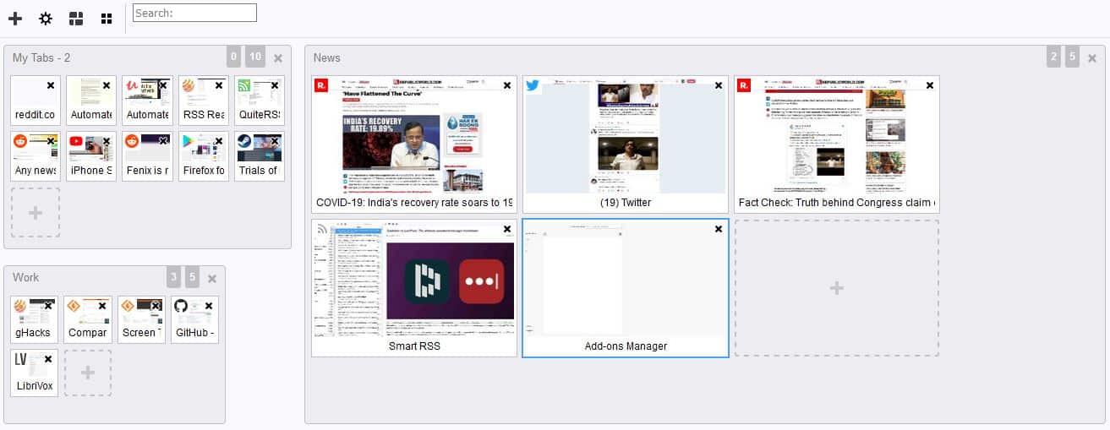Viewport: 1110px width, 430px height.
Task: Click the 5 counter badge in News group
Action: [1073, 57]
